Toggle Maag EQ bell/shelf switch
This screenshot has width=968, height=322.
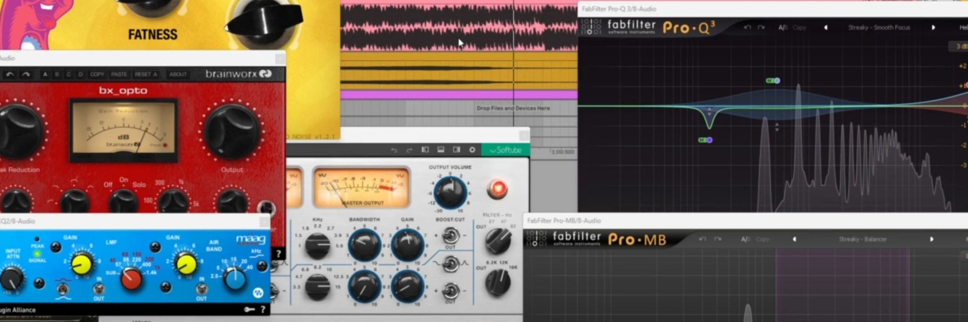pos(63,289)
